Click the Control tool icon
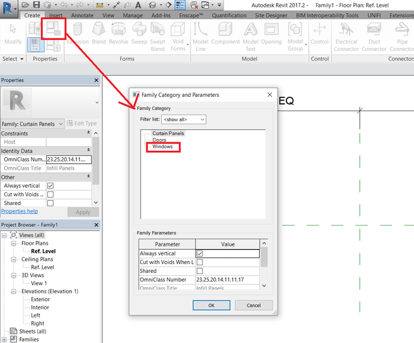 point(319,34)
